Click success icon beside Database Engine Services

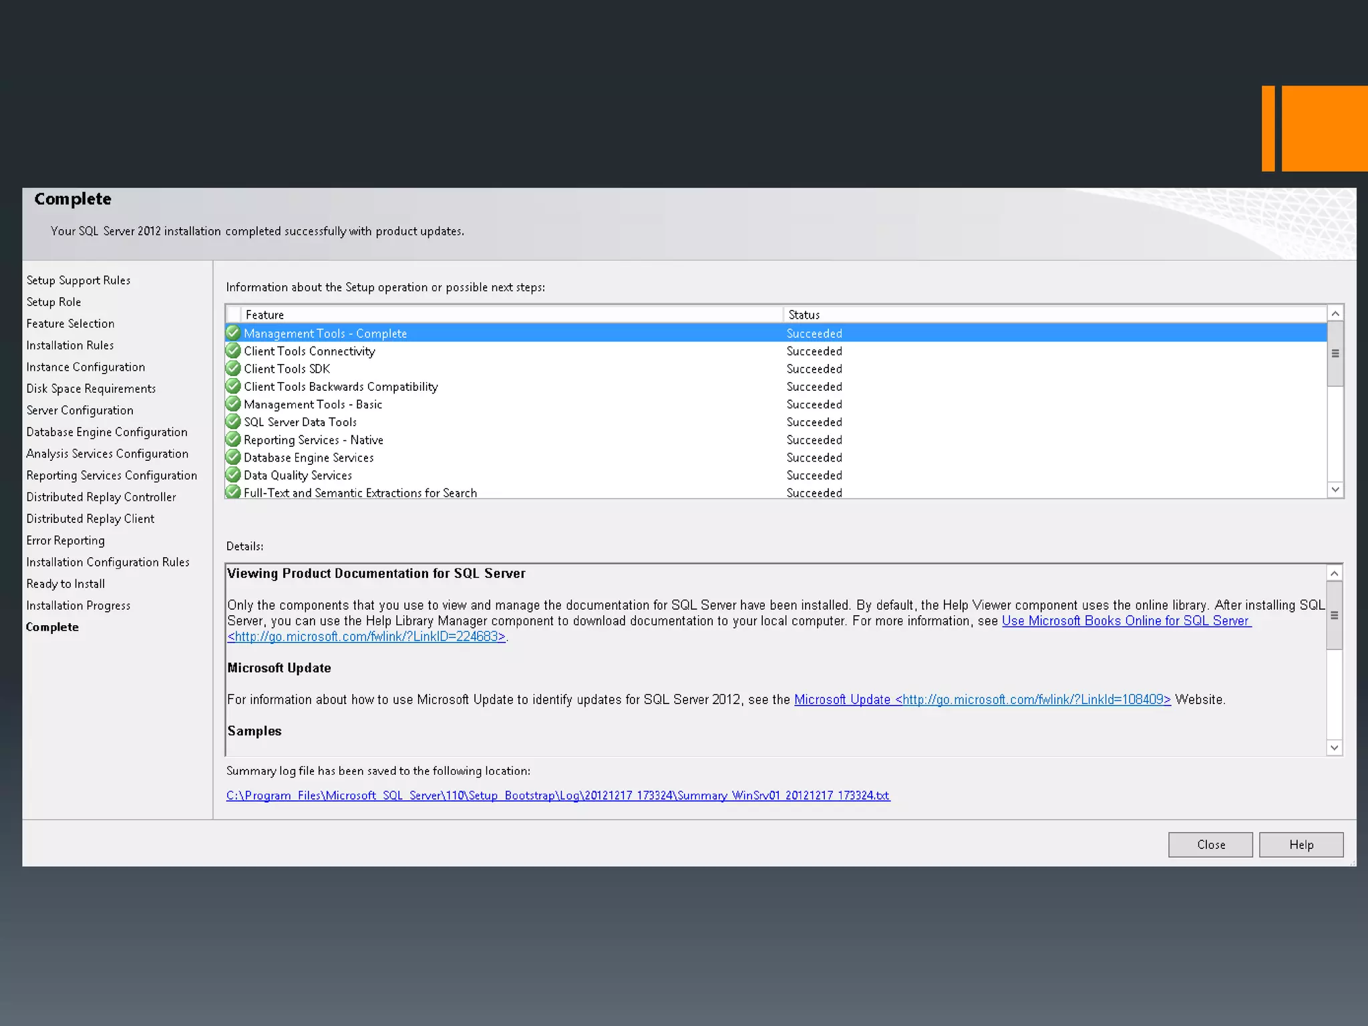coord(233,457)
